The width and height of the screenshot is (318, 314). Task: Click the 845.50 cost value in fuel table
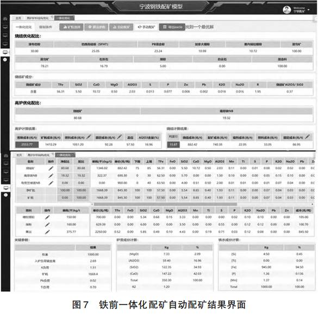(x=303, y=232)
